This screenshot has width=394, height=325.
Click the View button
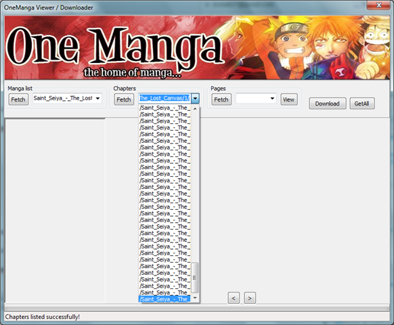coord(289,100)
